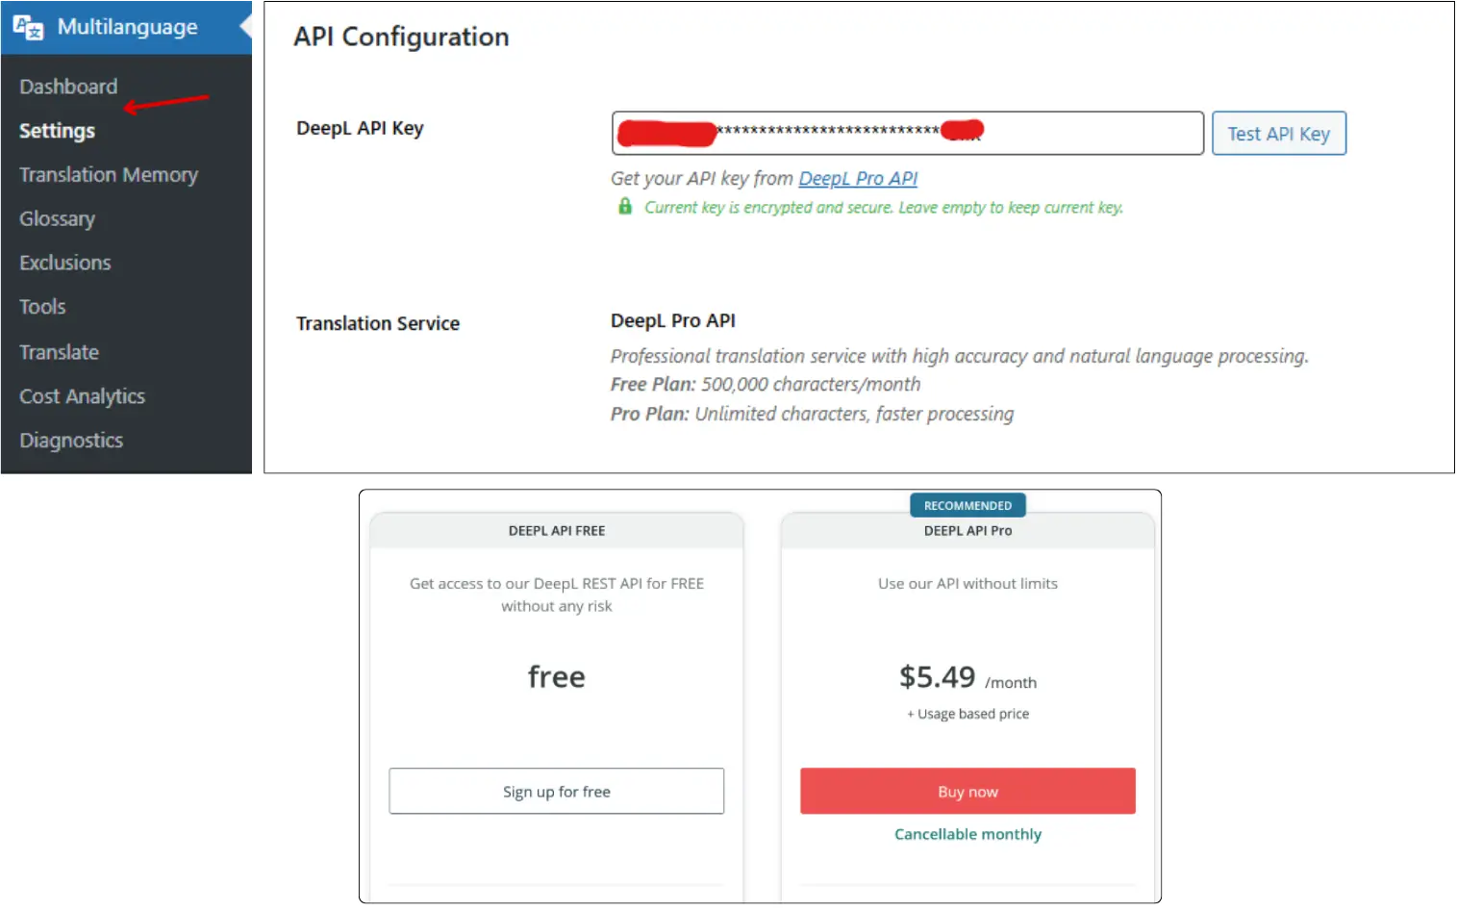Open the Exclusions section

point(64,262)
